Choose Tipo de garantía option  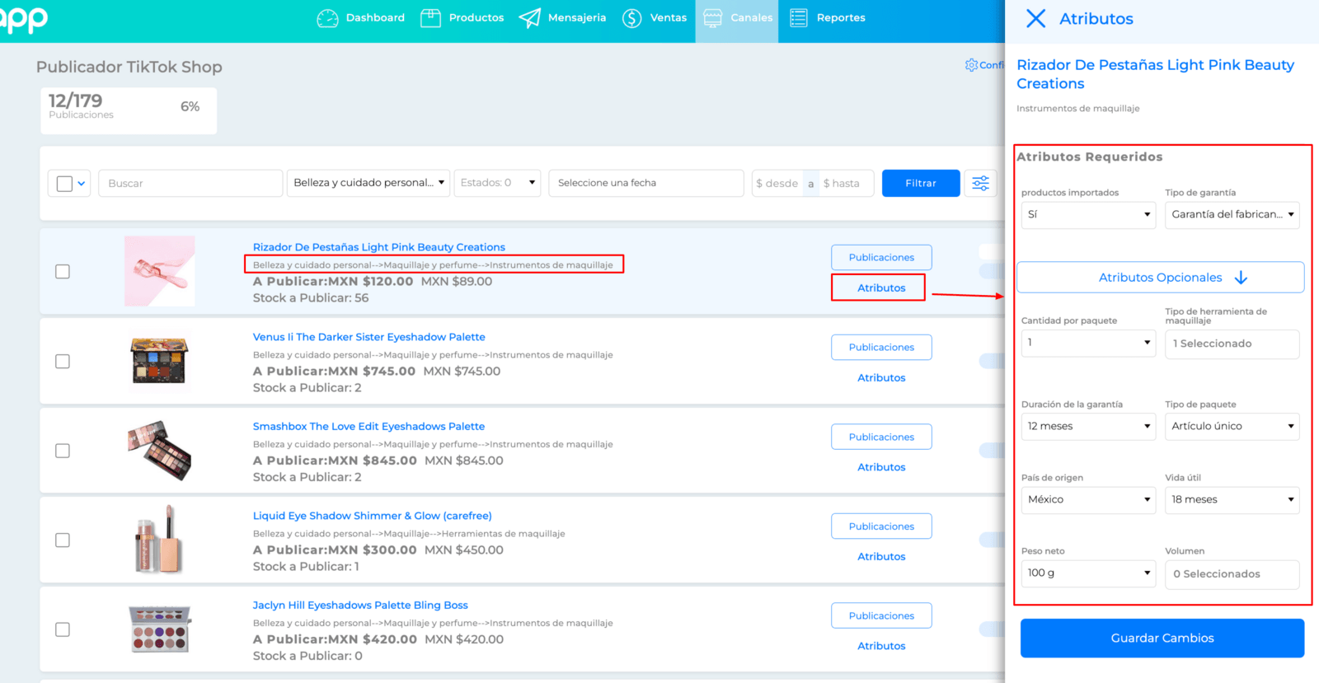(1232, 215)
